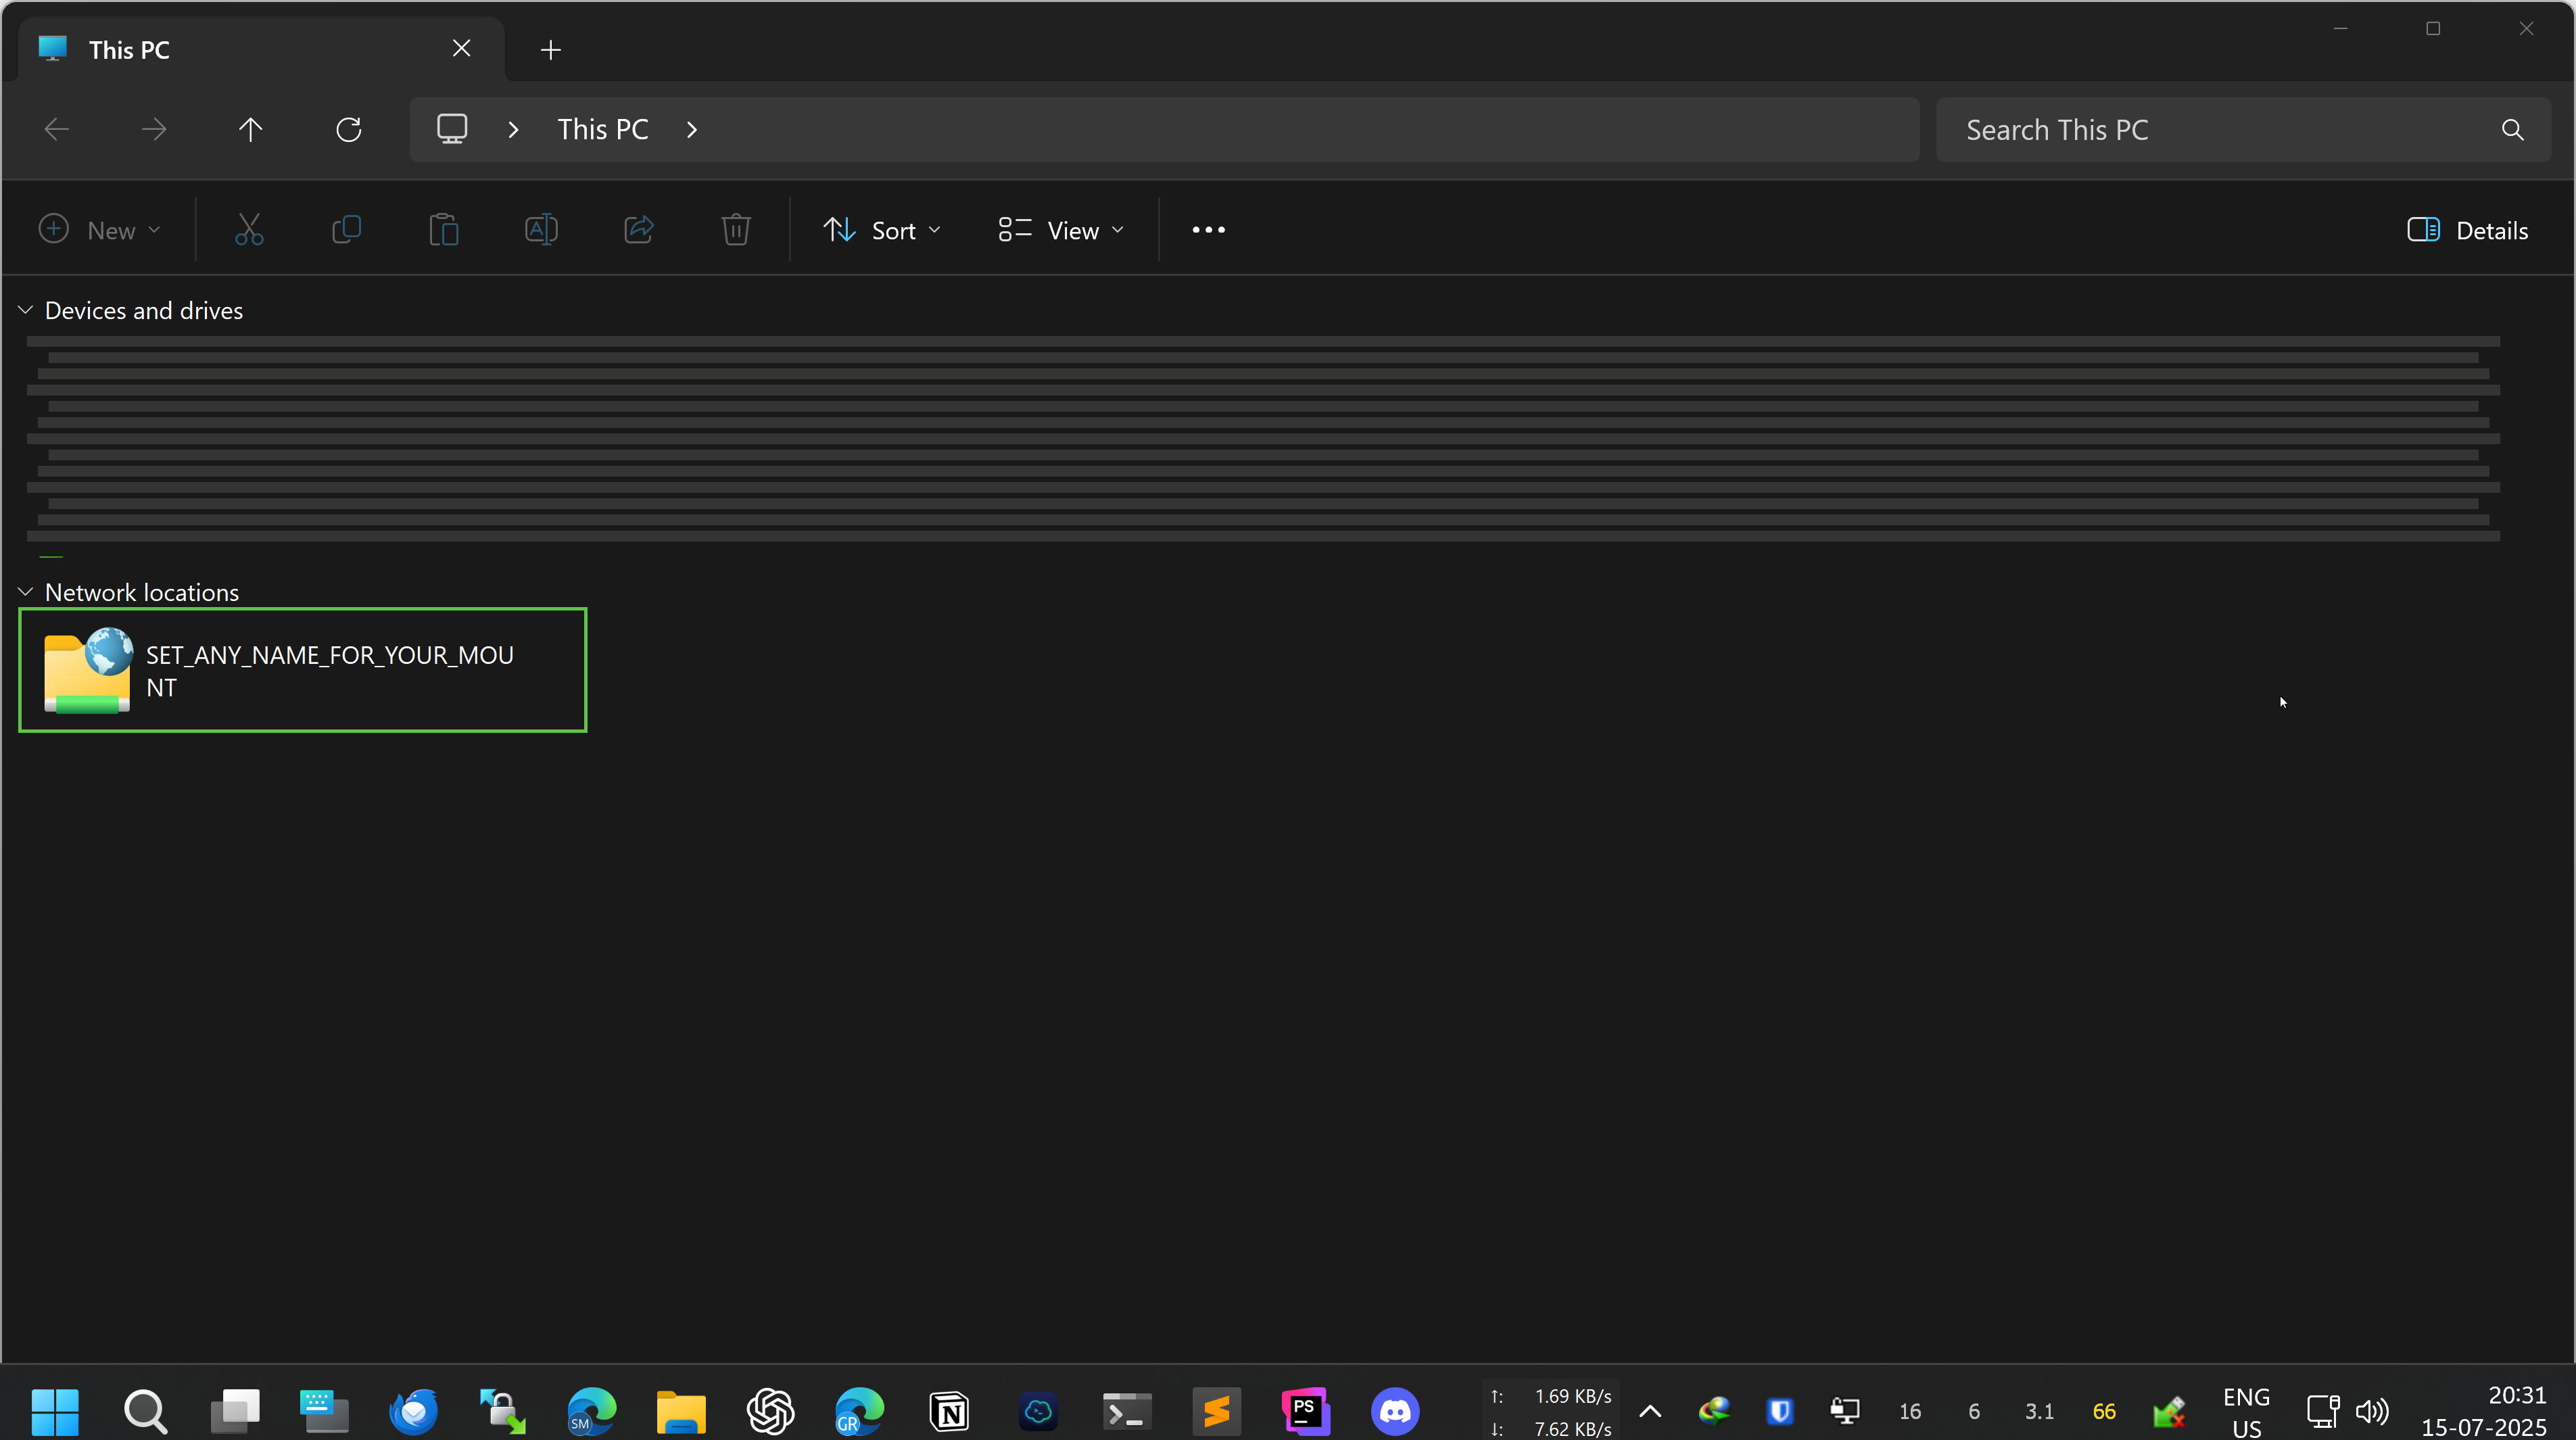This screenshot has width=2576, height=1440.
Task: Open Sublime Text from the taskbar
Action: pyautogui.click(x=1216, y=1411)
